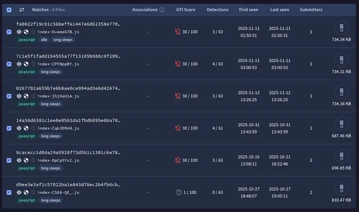Click globe icon beside index-CqbJD9nH.js

pyautogui.click(x=26, y=128)
